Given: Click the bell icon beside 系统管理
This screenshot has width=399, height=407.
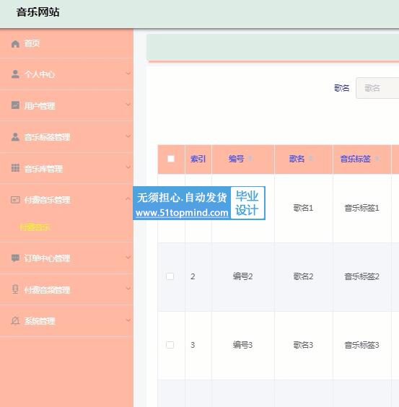Looking at the screenshot, I should [15, 321].
